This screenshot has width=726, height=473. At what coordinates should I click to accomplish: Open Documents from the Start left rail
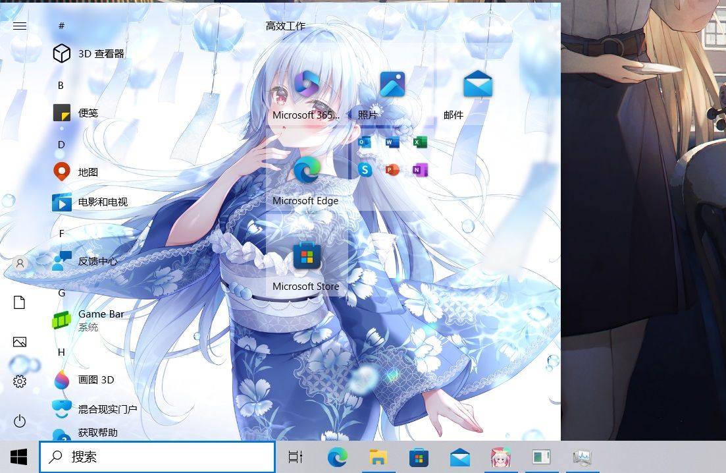point(20,302)
